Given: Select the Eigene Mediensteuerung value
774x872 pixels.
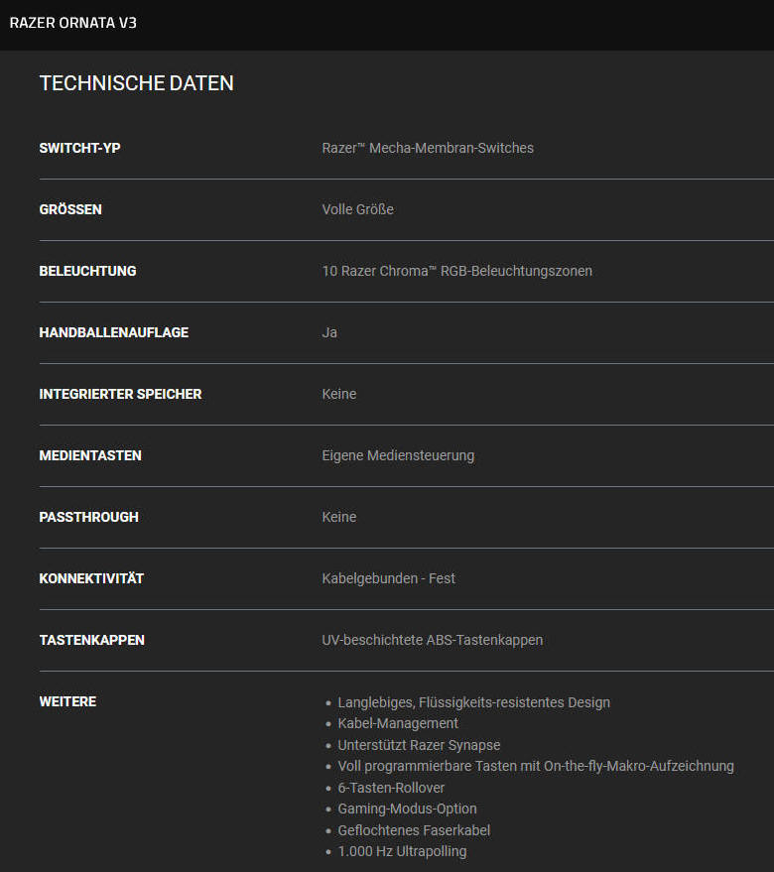Looking at the screenshot, I should coord(398,455).
